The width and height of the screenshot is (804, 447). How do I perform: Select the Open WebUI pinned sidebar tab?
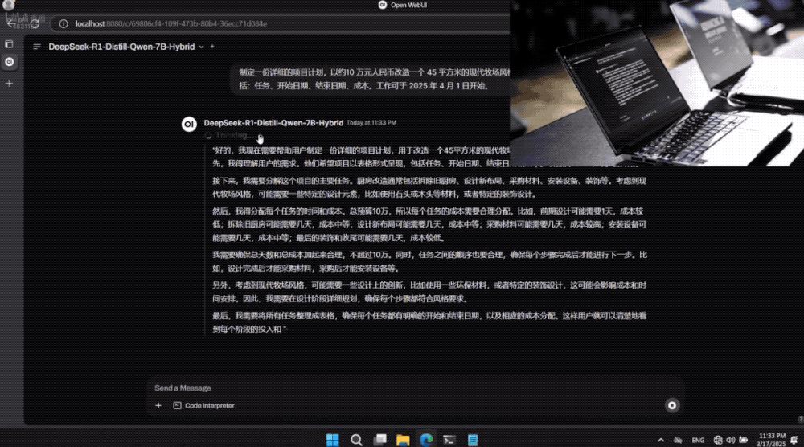[x=10, y=61]
